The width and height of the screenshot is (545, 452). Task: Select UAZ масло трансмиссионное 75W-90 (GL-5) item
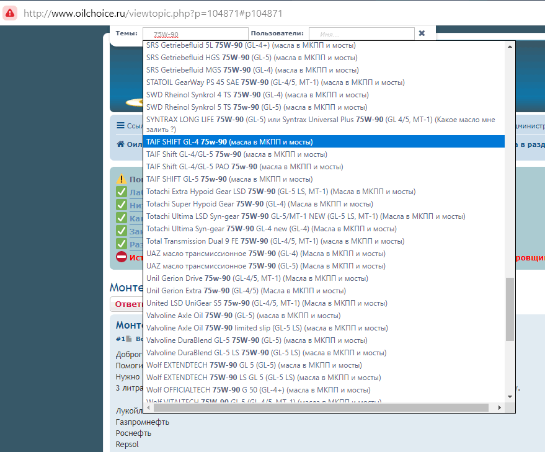324,266
